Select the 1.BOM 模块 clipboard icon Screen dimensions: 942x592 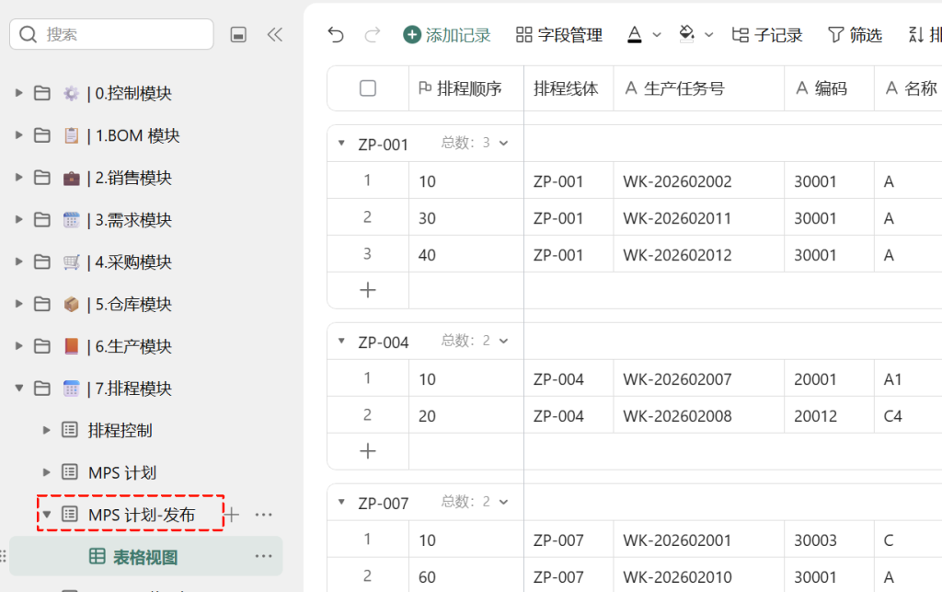point(72,135)
